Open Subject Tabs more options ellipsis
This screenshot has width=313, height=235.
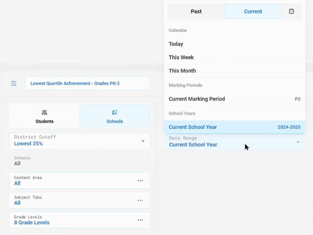140,200
